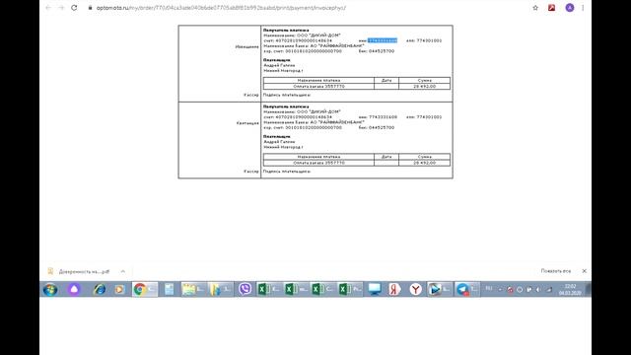Click ИНН number in Квитанция

pyautogui.click(x=383, y=117)
